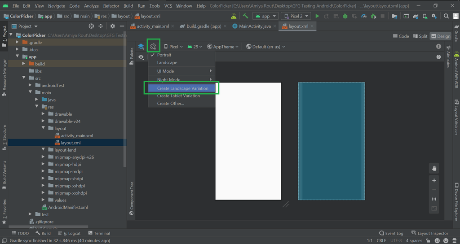
Task: Open Project panel settings gear
Action: point(112,26)
